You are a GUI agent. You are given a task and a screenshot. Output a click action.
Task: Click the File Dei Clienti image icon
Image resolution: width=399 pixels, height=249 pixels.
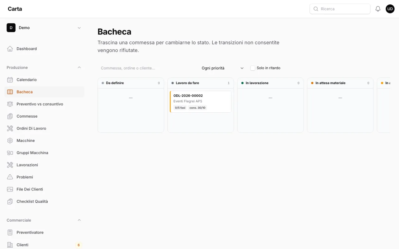click(x=10, y=189)
